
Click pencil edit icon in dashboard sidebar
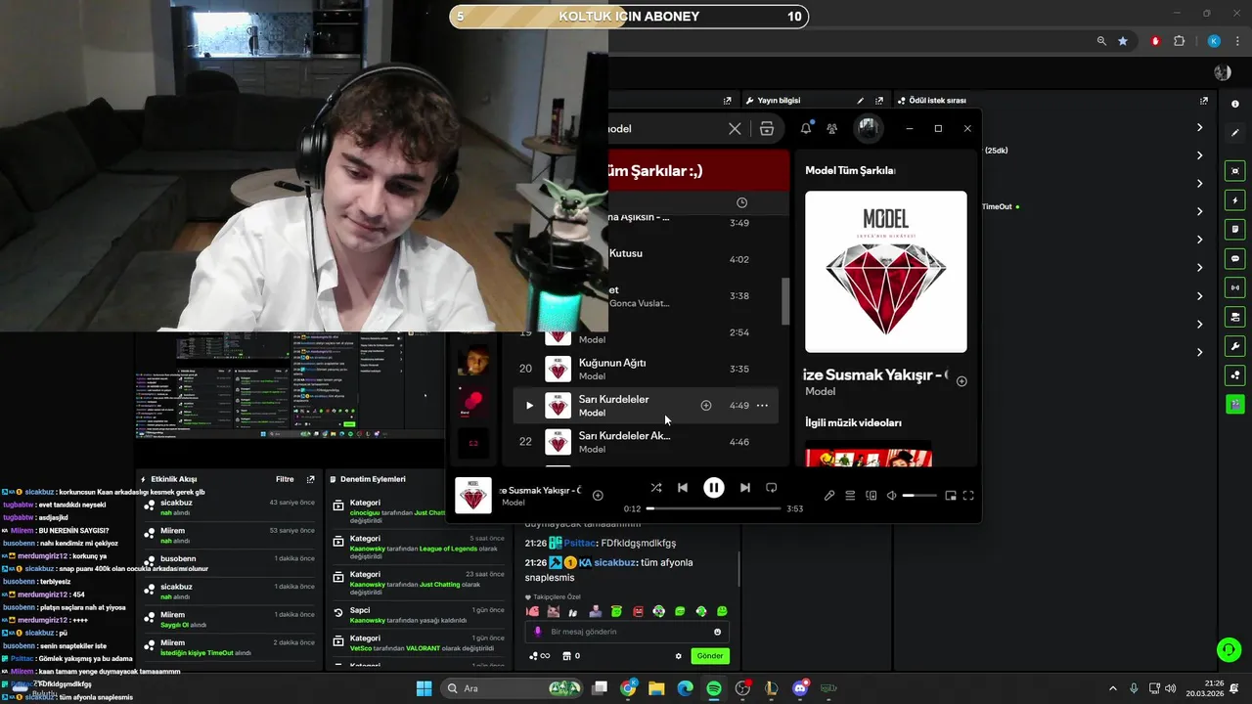(1234, 132)
